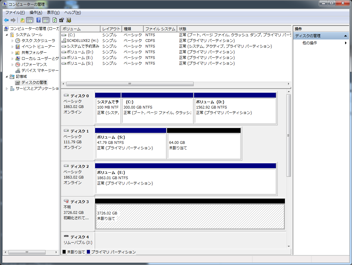Toggle the Show/Hide Console Tree button
This screenshot has height=265, width=352.
tap(30, 20)
